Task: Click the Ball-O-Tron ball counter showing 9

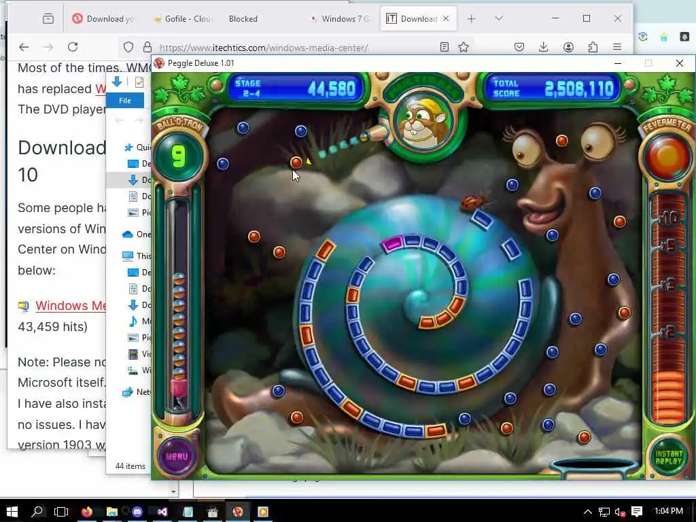Action: [179, 157]
